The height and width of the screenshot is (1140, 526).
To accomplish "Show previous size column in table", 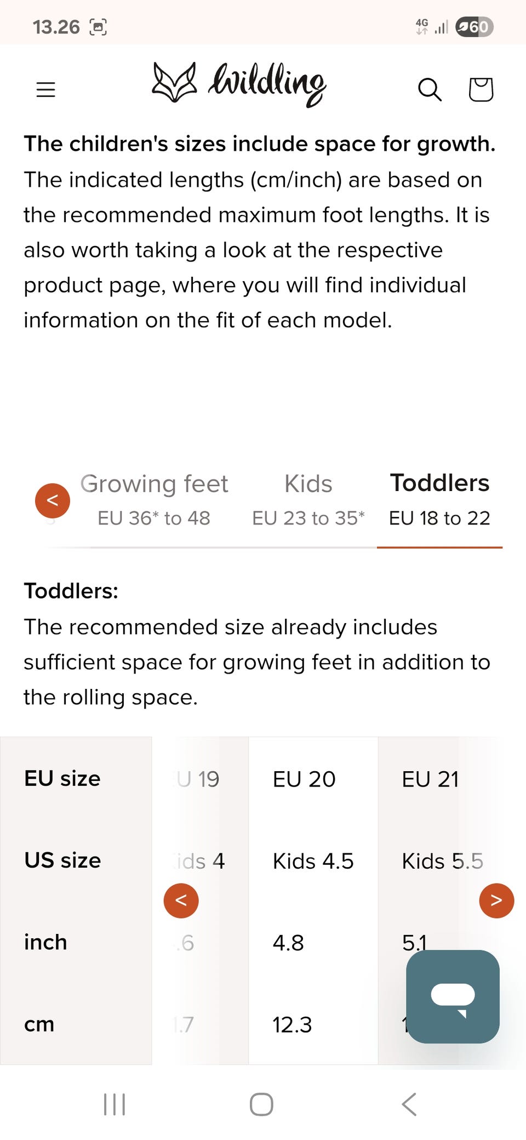I will (181, 900).
